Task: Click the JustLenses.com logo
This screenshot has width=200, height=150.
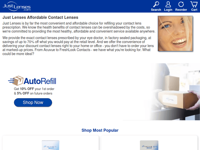Action: (17, 6)
